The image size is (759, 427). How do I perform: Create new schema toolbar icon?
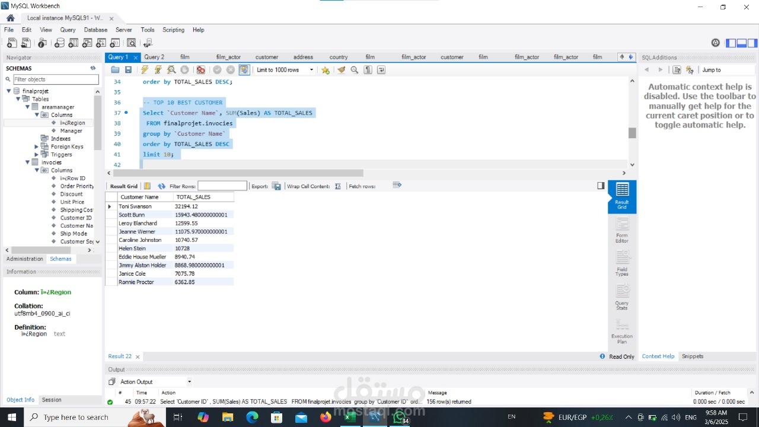[59, 43]
